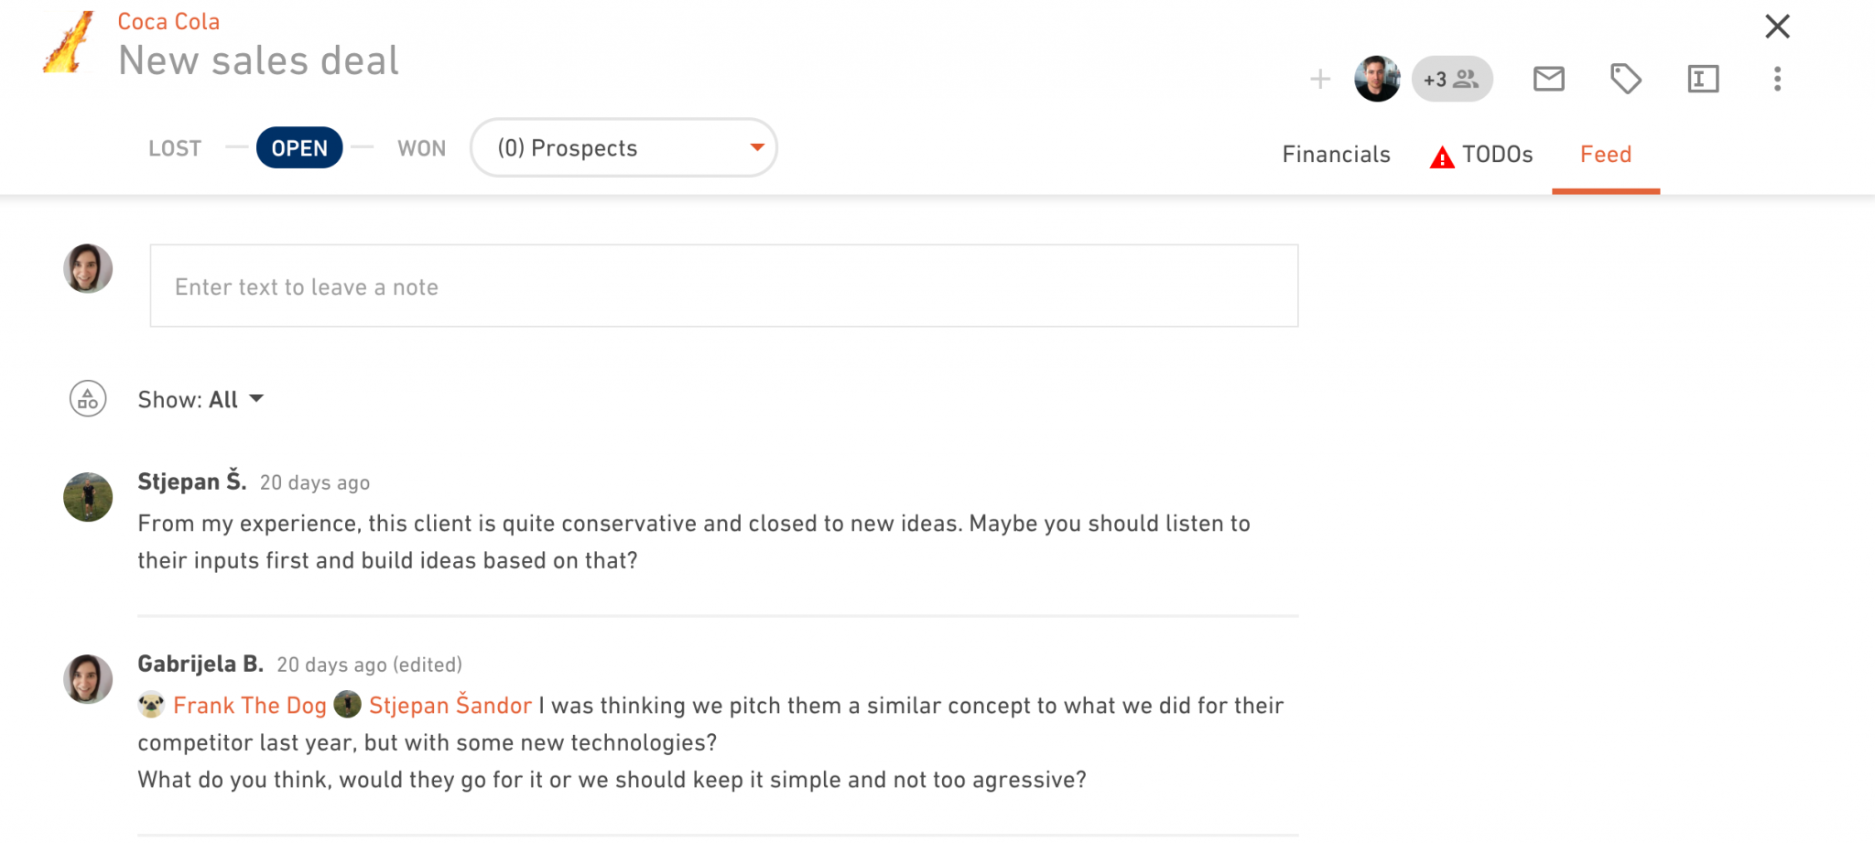Image resolution: width=1875 pixels, height=843 pixels.
Task: Focus the leave-a-note text field
Action: pyautogui.click(x=724, y=286)
